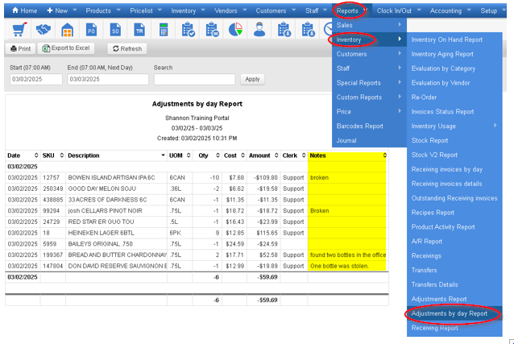This screenshot has width=514, height=344.
Task: Click the TR document icon
Action: pyautogui.click(x=139, y=30)
